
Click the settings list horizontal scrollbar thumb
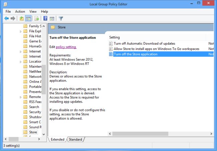click(140, 134)
